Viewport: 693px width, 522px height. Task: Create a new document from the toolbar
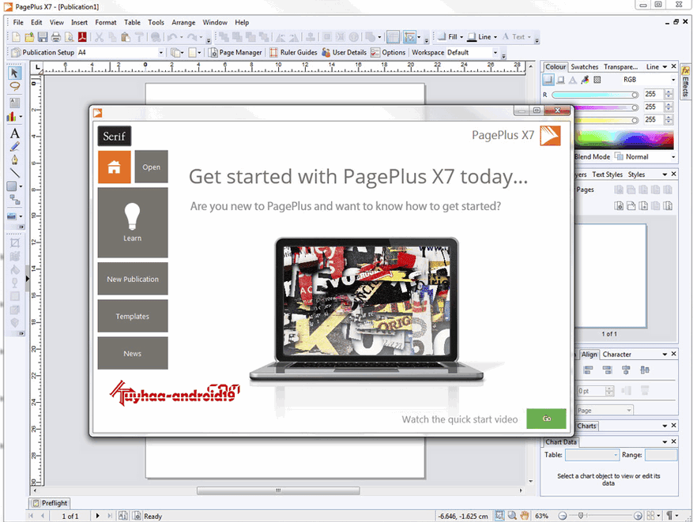[x=16, y=37]
